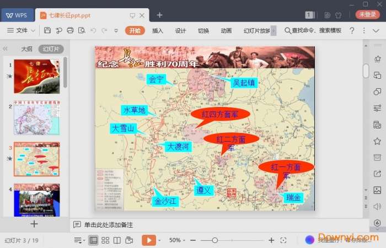The height and width of the screenshot is (248, 386).
Task: Open the 50% zoom level dropdown
Action: click(177, 240)
